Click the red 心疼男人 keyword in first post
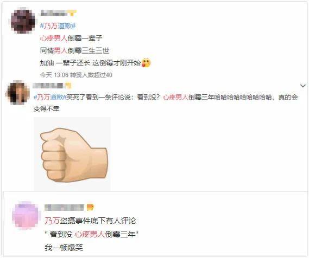 tap(54, 38)
